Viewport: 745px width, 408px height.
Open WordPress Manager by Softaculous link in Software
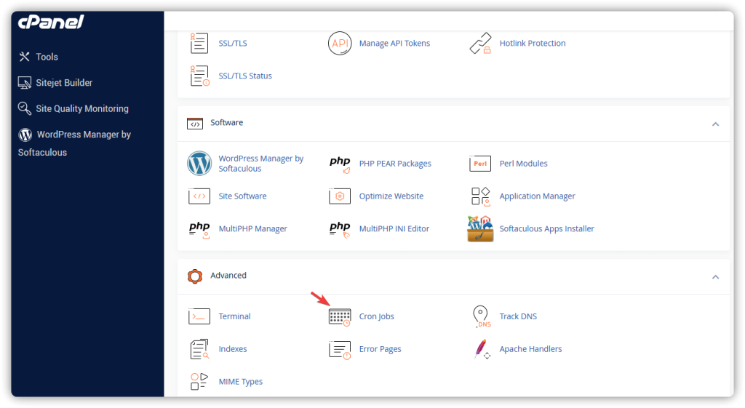point(261,164)
